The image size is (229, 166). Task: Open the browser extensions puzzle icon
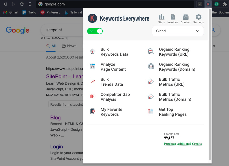225,4
